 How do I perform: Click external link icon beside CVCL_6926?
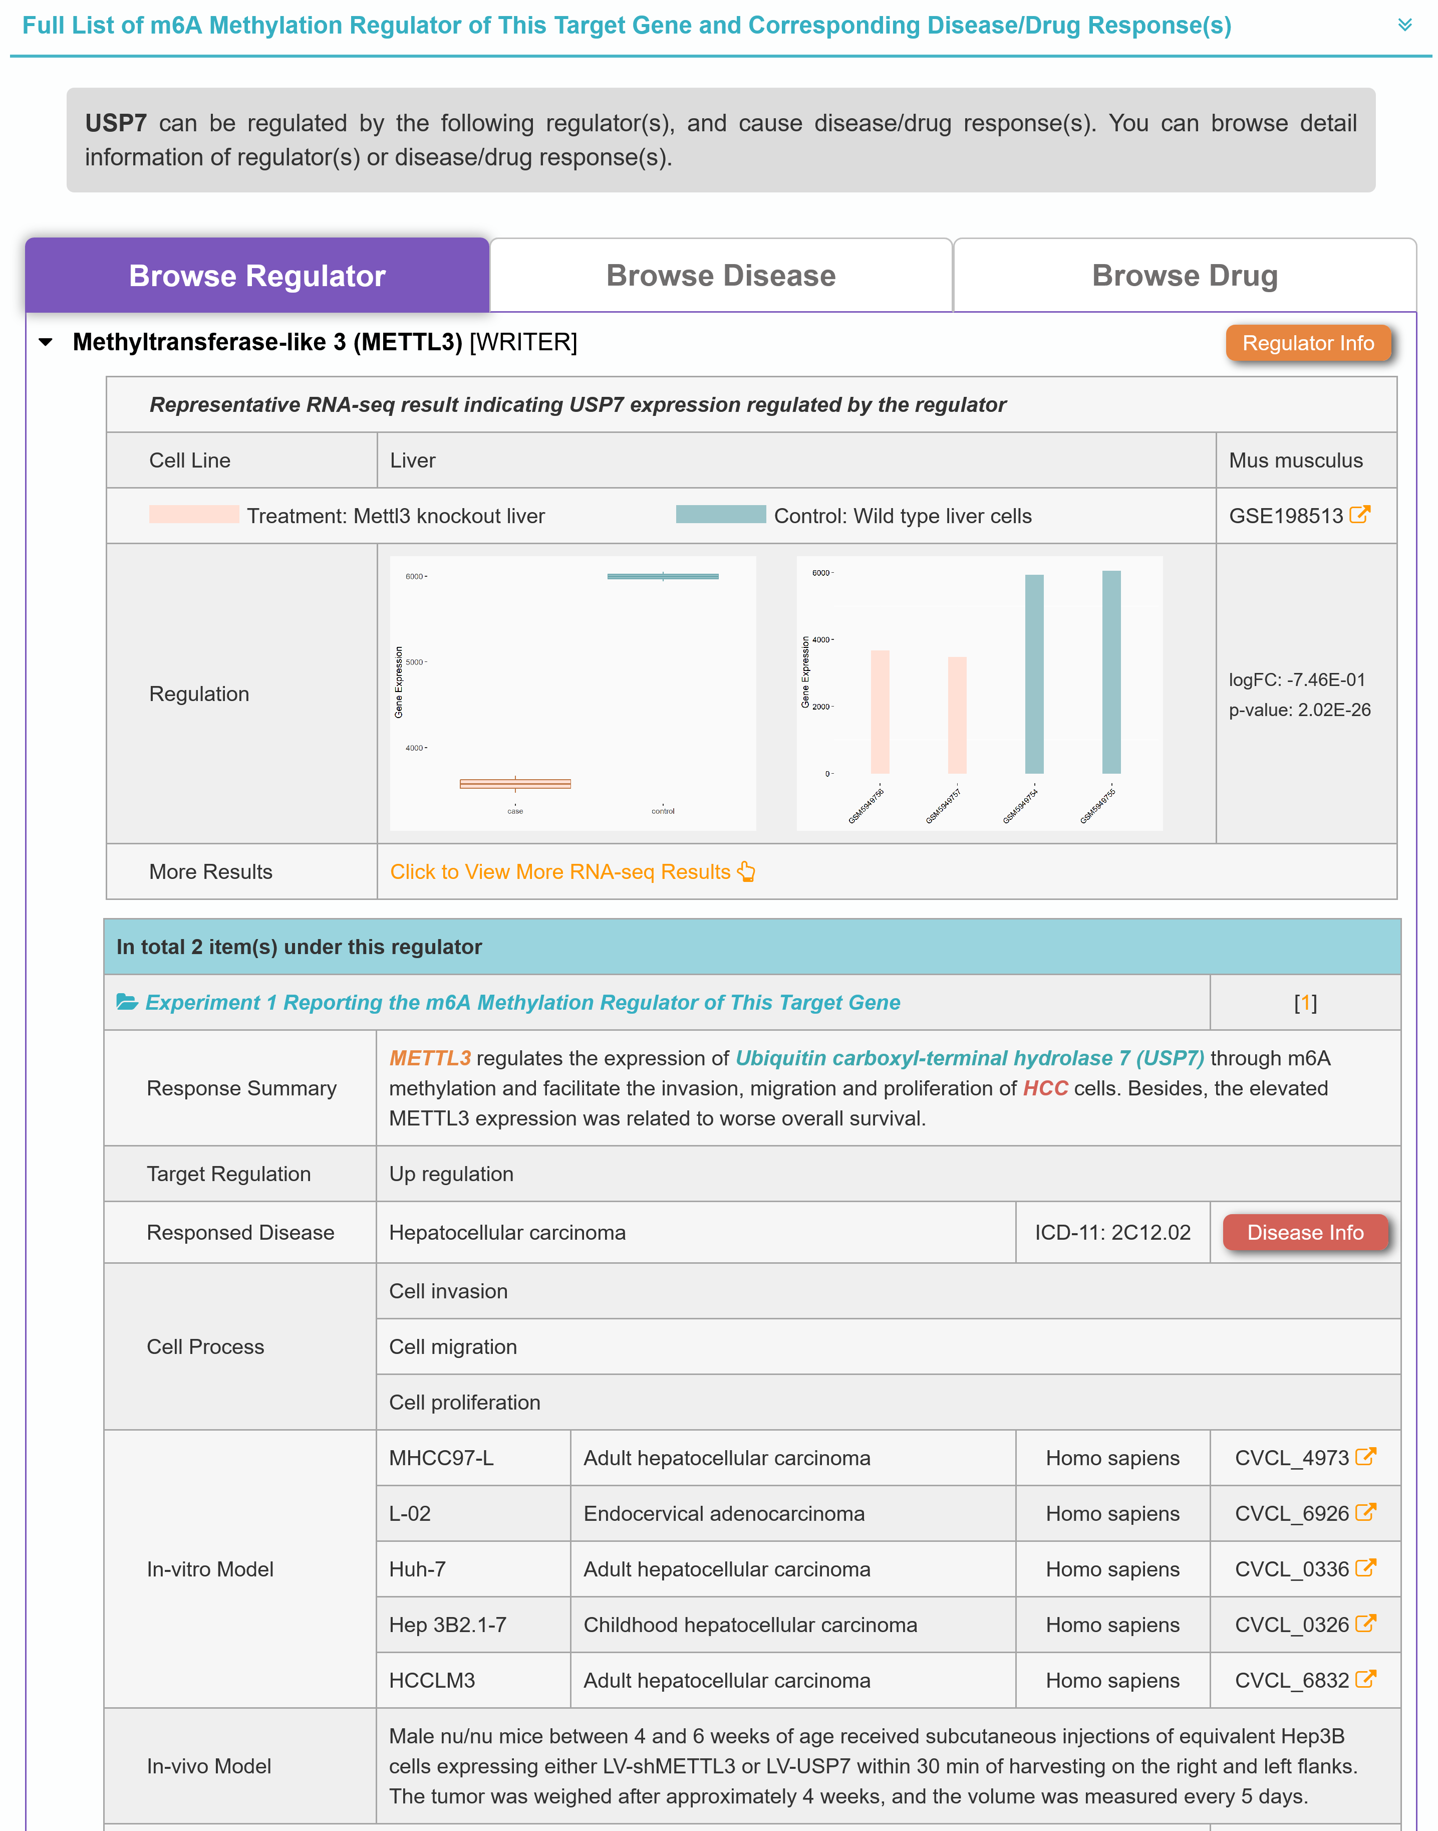click(1365, 1512)
